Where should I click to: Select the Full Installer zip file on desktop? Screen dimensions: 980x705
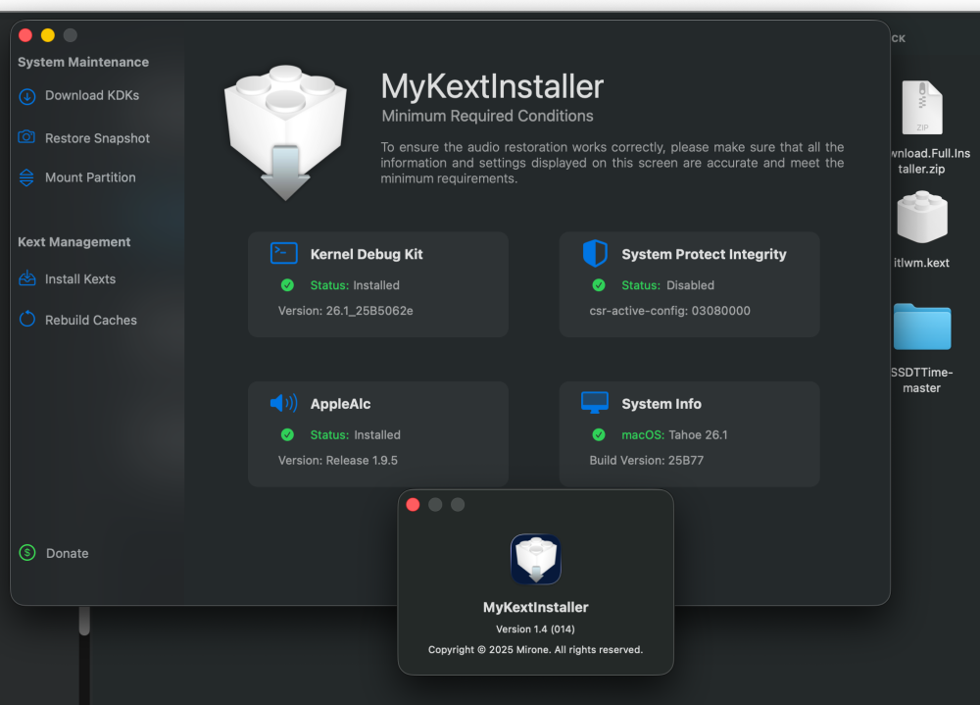[x=922, y=108]
